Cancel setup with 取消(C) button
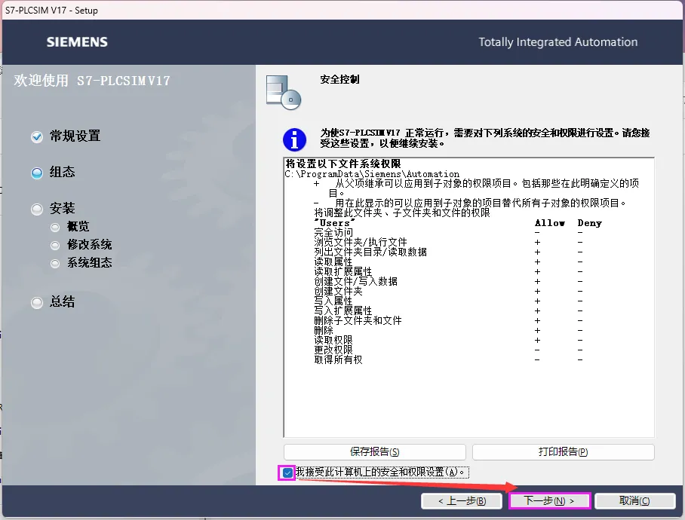This screenshot has width=685, height=520. coord(634,501)
